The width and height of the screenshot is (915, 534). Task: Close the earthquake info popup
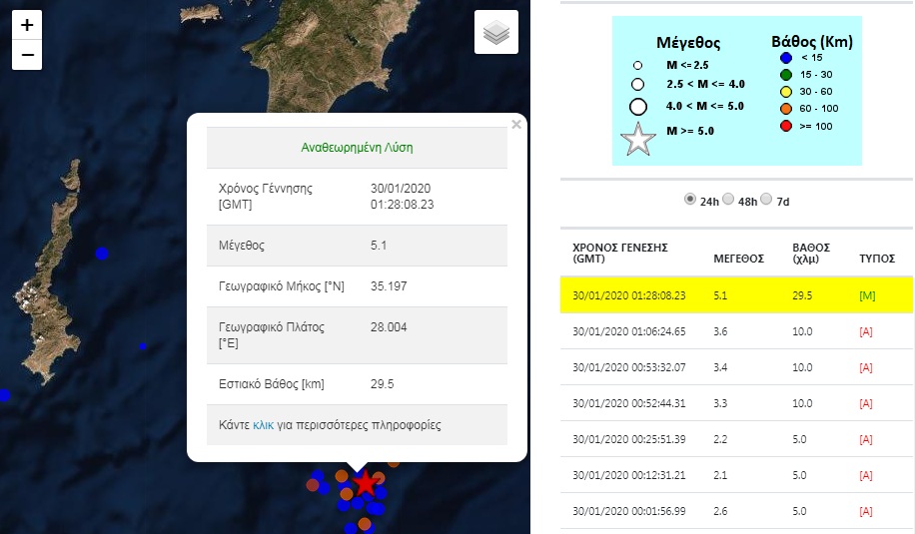coord(515,125)
